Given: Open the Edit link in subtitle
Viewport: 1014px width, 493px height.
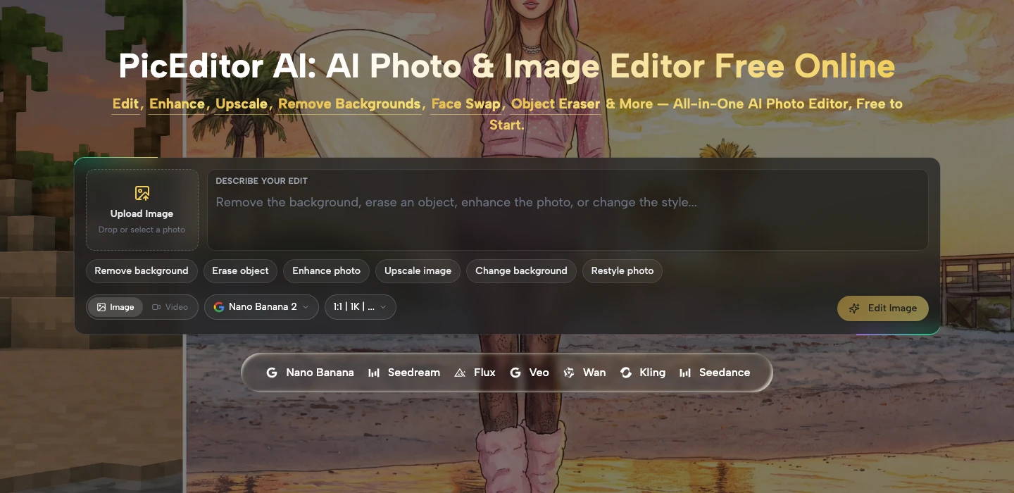Looking at the screenshot, I should [125, 104].
